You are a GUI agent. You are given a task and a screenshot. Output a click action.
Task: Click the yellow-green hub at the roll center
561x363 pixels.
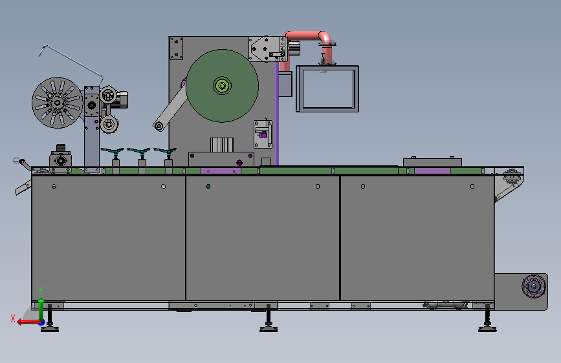coord(222,86)
